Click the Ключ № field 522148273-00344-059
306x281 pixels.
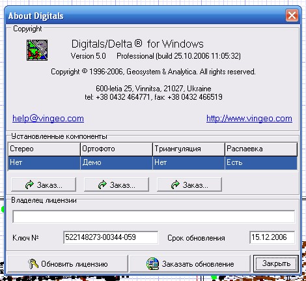click(x=111, y=237)
